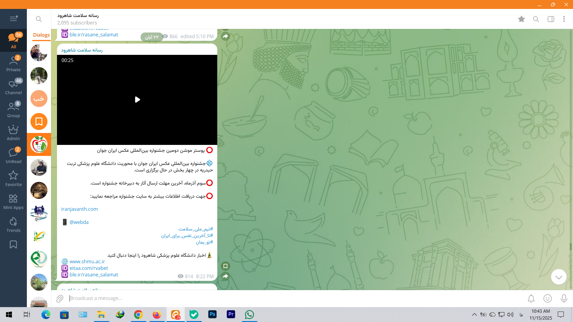Toggle the right side panel icon
This screenshot has width=573, height=322.
tap(551, 19)
